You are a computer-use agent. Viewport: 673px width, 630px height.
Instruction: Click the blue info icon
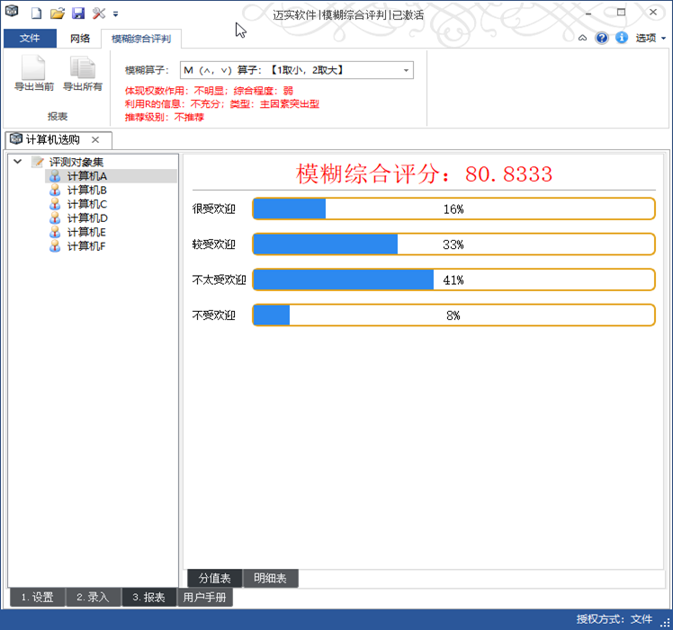click(x=621, y=38)
